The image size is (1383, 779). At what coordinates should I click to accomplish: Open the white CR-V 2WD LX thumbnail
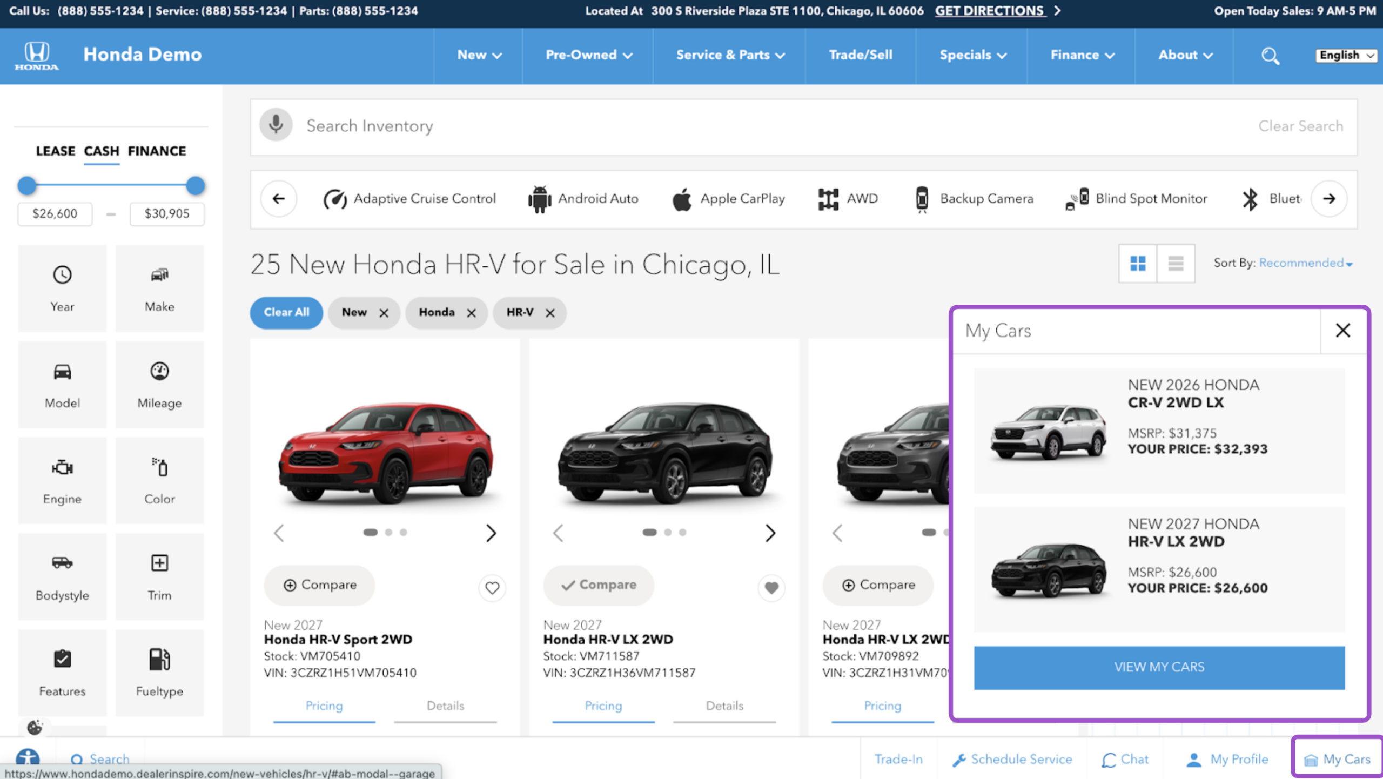[1048, 431]
